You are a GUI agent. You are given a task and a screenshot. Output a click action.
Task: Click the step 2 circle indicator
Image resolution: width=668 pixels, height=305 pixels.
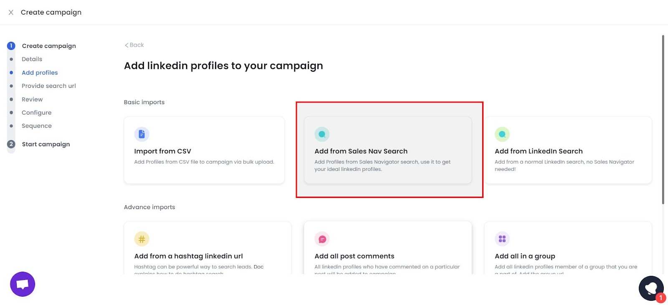pyautogui.click(x=10, y=144)
